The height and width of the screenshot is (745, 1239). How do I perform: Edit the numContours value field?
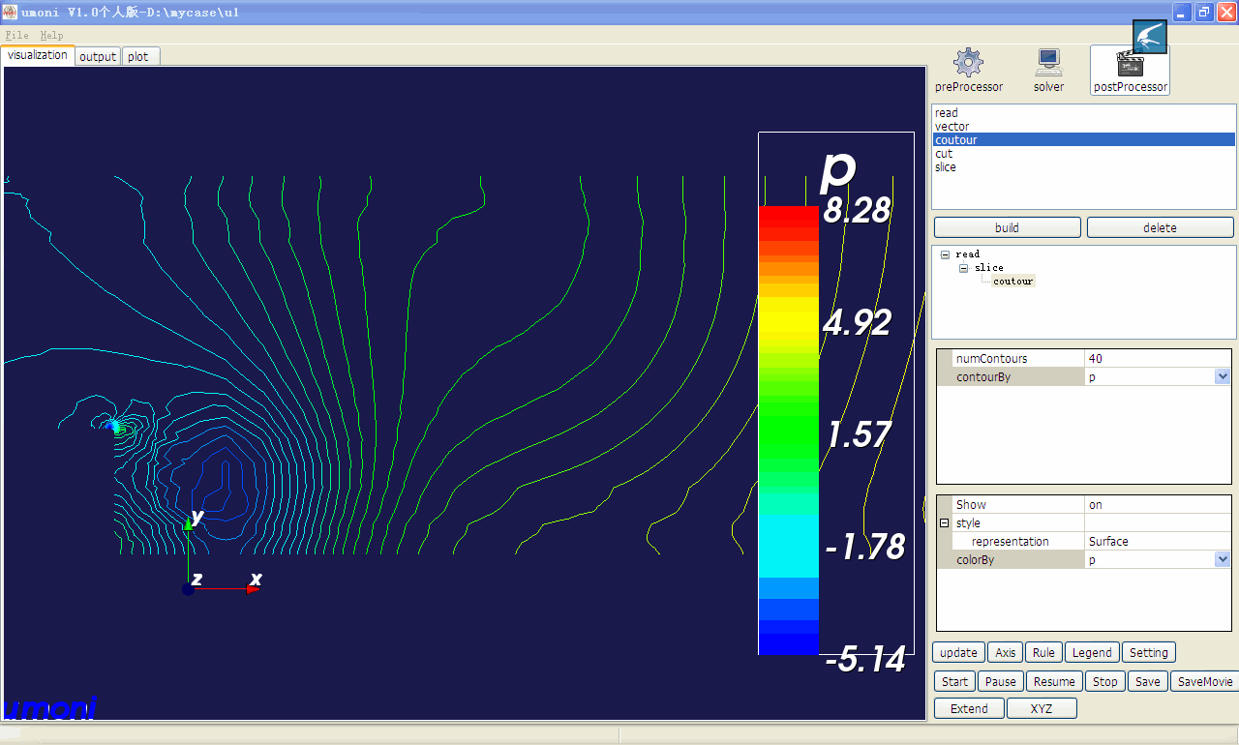click(x=1157, y=359)
